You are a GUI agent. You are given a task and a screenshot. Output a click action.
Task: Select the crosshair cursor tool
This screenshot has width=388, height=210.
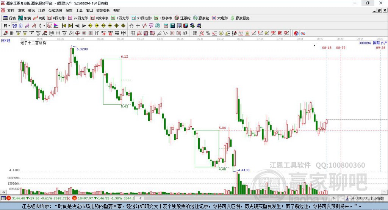(x=138, y=26)
